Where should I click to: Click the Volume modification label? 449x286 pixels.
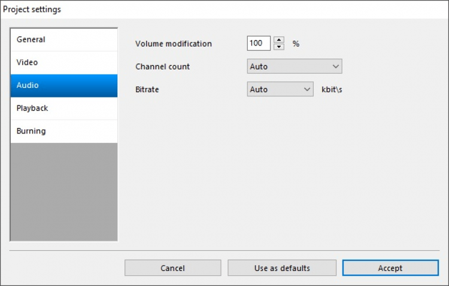[x=174, y=44]
